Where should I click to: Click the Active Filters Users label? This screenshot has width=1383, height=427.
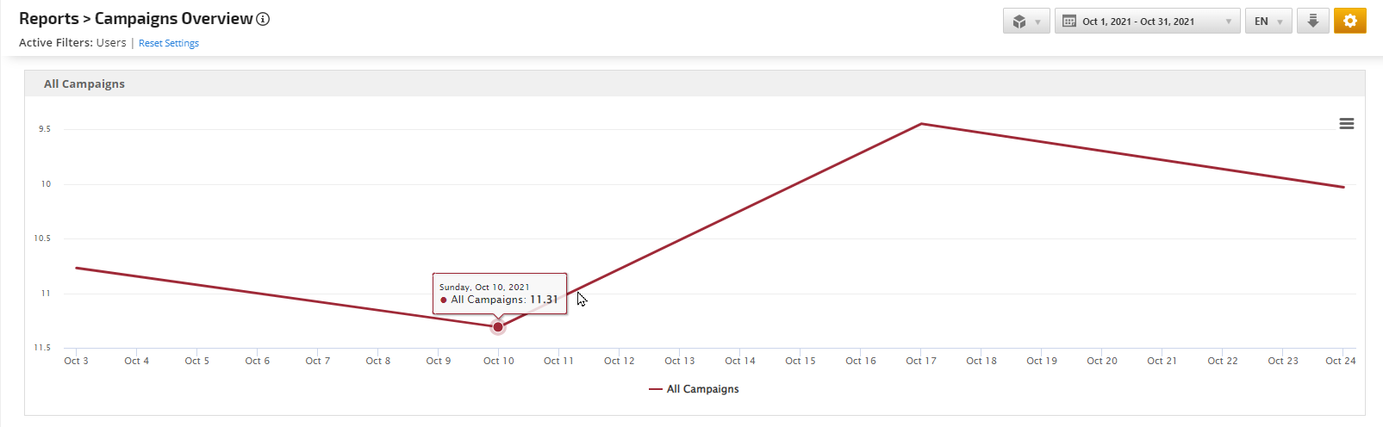point(72,43)
